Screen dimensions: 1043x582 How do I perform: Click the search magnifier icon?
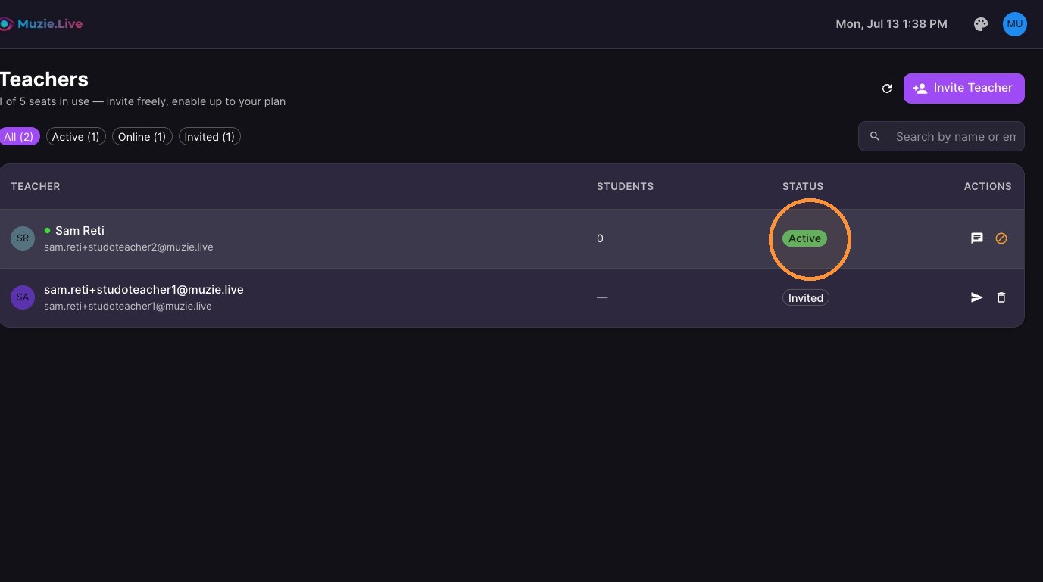[875, 136]
